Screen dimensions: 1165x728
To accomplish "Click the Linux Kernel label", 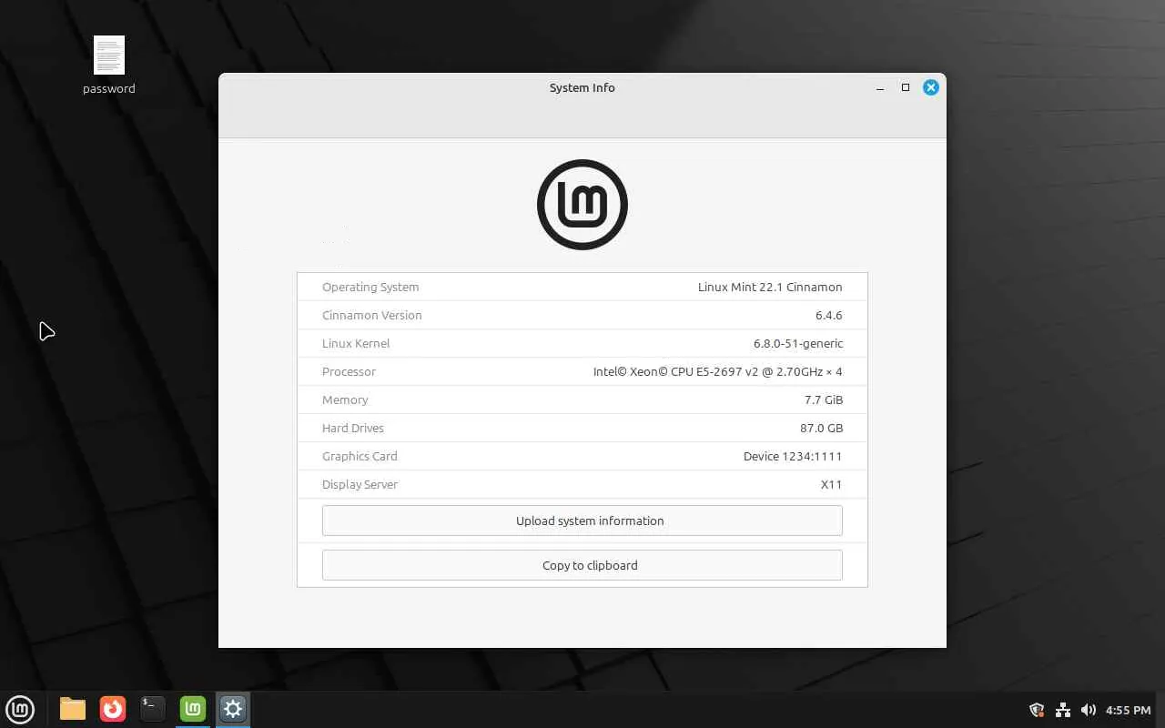I will 356,343.
